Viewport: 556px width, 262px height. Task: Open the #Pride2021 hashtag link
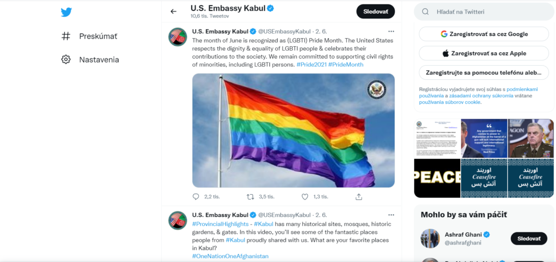coord(311,65)
